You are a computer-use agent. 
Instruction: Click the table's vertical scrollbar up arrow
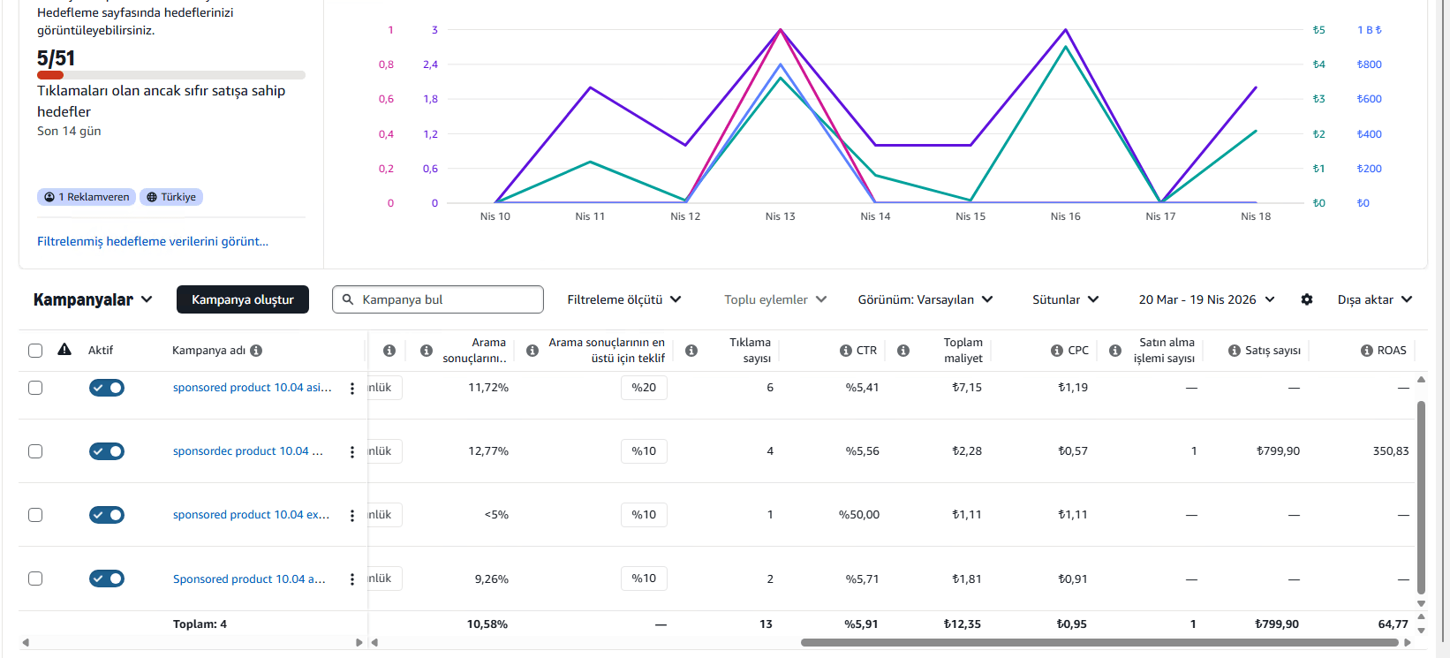click(1421, 380)
